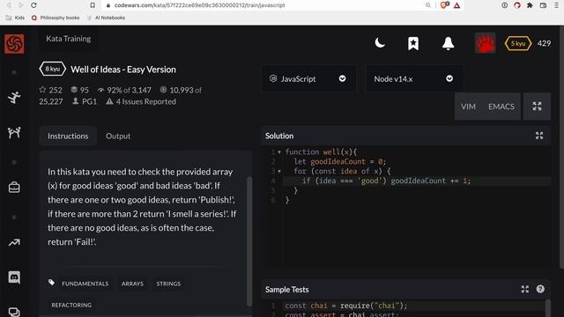564x317 pixels.
Task: Click the browser bookmark page icon
Action: click(93, 5)
